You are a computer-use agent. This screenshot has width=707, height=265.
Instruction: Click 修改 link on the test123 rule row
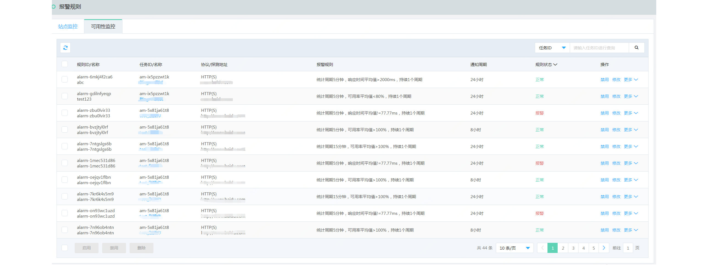(x=616, y=96)
